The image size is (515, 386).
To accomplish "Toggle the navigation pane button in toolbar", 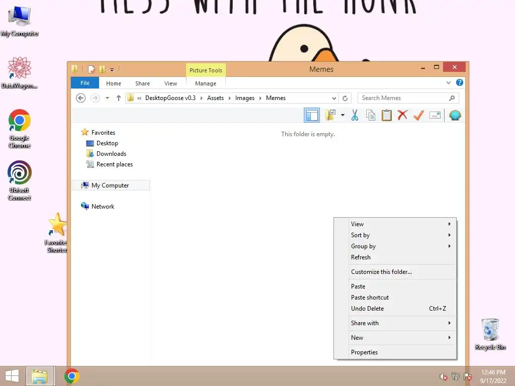I will pos(311,115).
